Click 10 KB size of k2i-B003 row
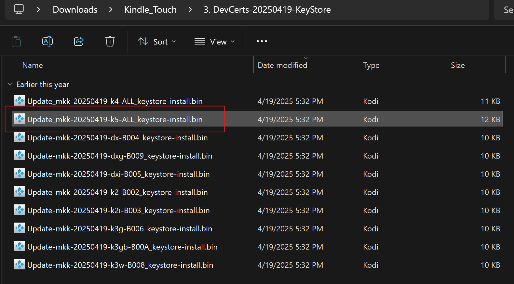514x284 pixels. pyautogui.click(x=490, y=211)
